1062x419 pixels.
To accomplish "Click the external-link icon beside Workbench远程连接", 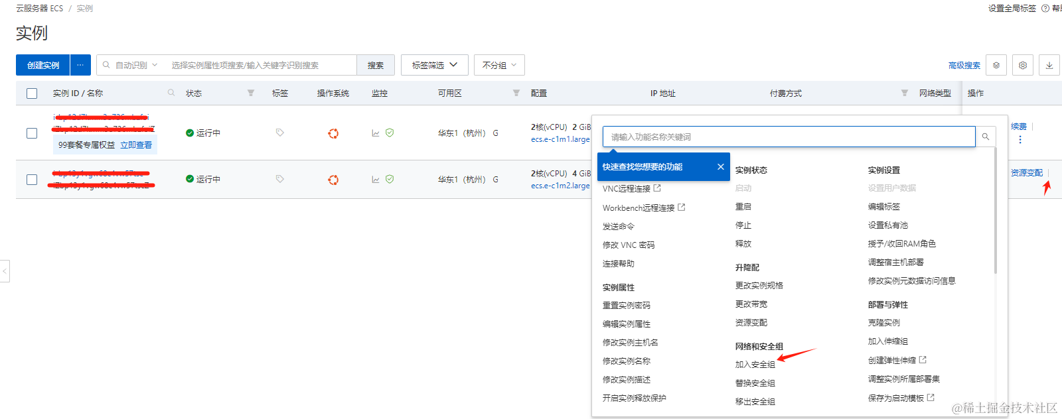I will point(681,208).
